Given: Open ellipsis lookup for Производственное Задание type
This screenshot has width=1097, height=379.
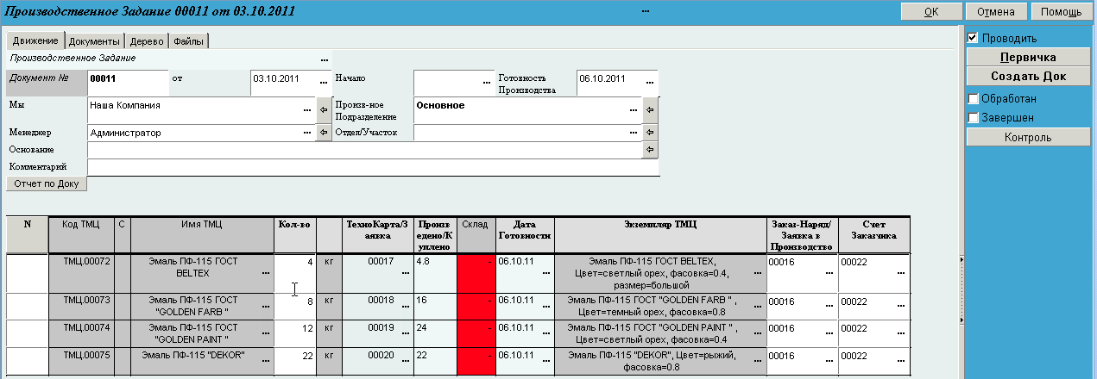Looking at the screenshot, I should 324,59.
